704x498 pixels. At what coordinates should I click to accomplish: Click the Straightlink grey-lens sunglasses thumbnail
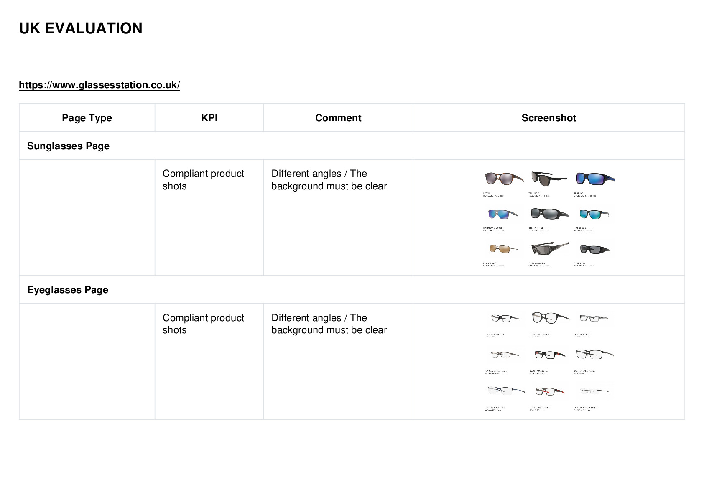(x=549, y=214)
